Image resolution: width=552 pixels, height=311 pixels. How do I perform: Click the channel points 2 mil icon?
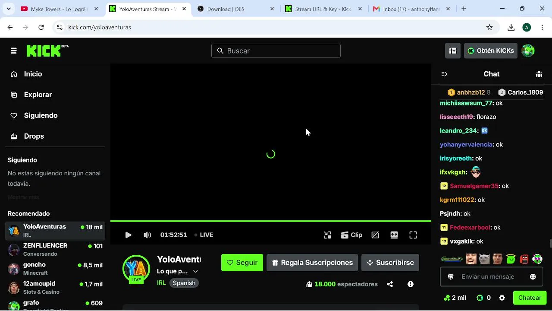(x=446, y=298)
